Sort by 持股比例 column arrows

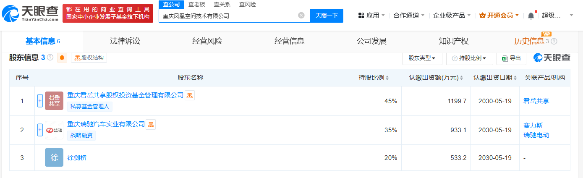click(387, 78)
